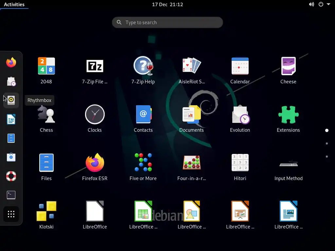Open LibreOffice Draw app

192,211
